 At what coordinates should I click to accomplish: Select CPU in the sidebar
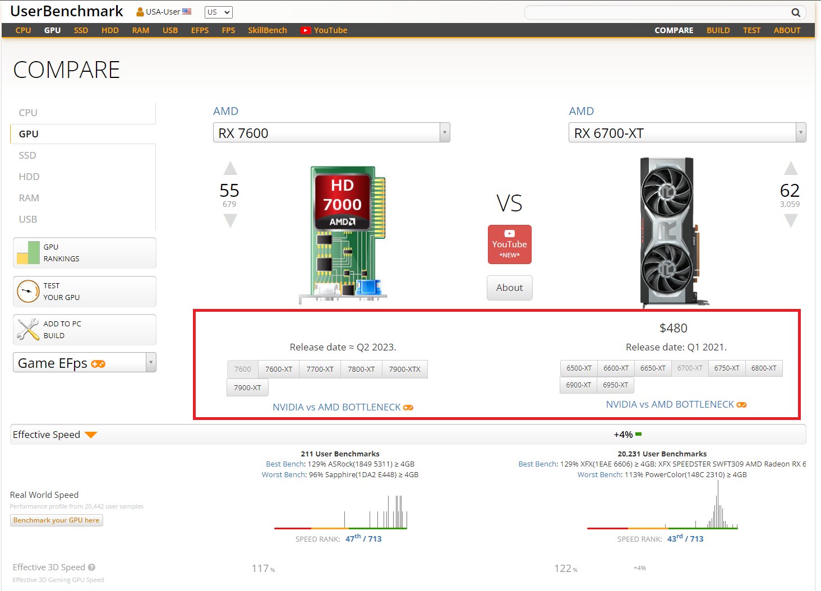(83, 113)
